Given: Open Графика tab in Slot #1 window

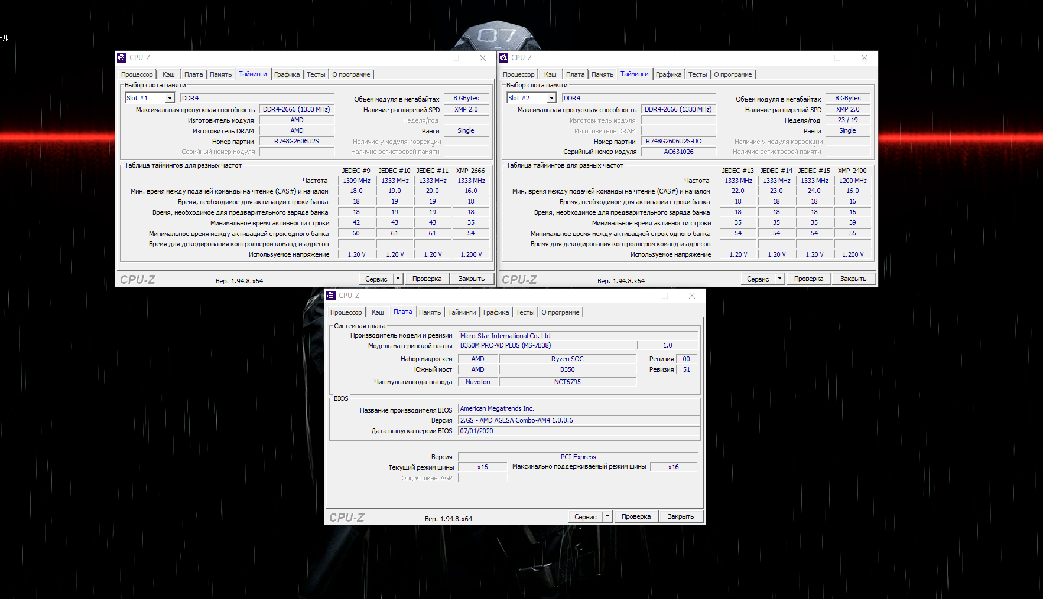Looking at the screenshot, I should click(287, 74).
